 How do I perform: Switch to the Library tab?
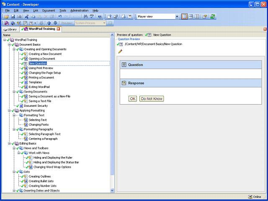pos(10,29)
